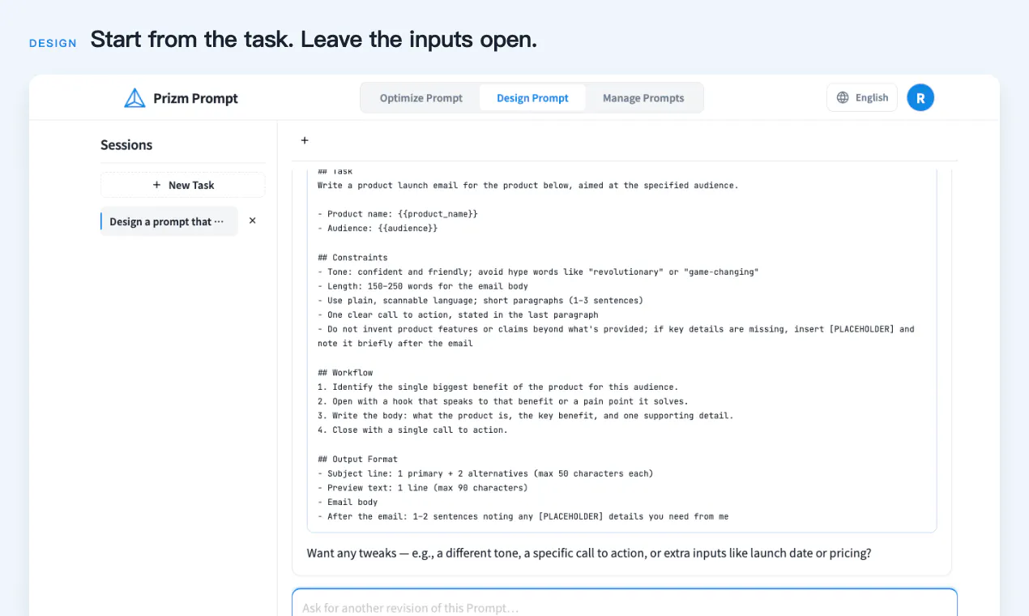The width and height of the screenshot is (1029, 616).
Task: Click the 'Want any tweaks' follow-up message
Action: point(589,553)
